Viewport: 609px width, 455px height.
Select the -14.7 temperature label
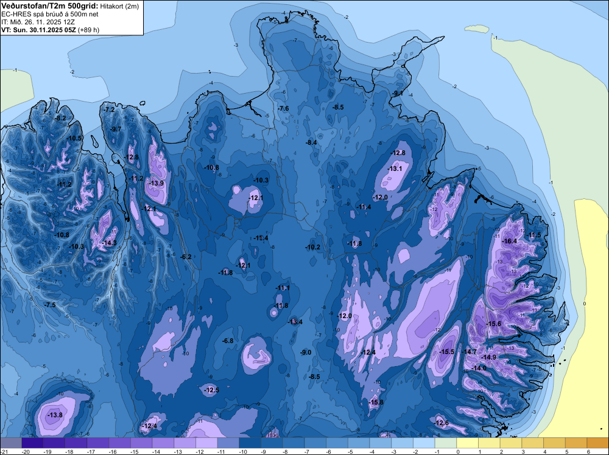(x=469, y=352)
